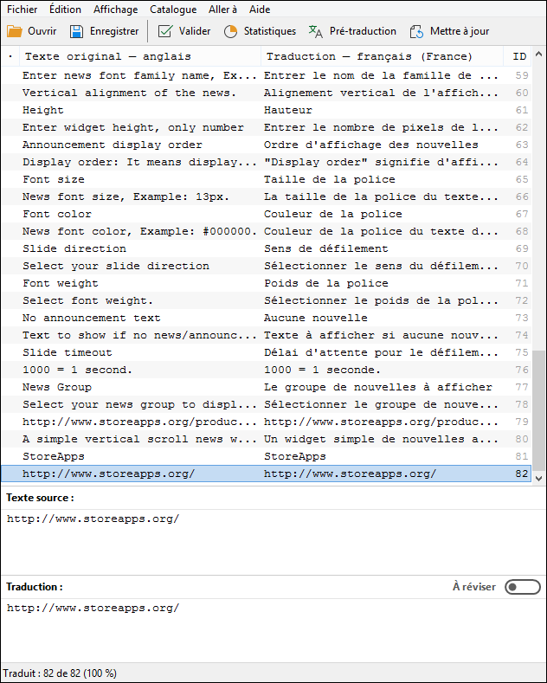547x683 pixels.
Task: Click the Enregistrer floppy disk icon
Action: (x=77, y=31)
